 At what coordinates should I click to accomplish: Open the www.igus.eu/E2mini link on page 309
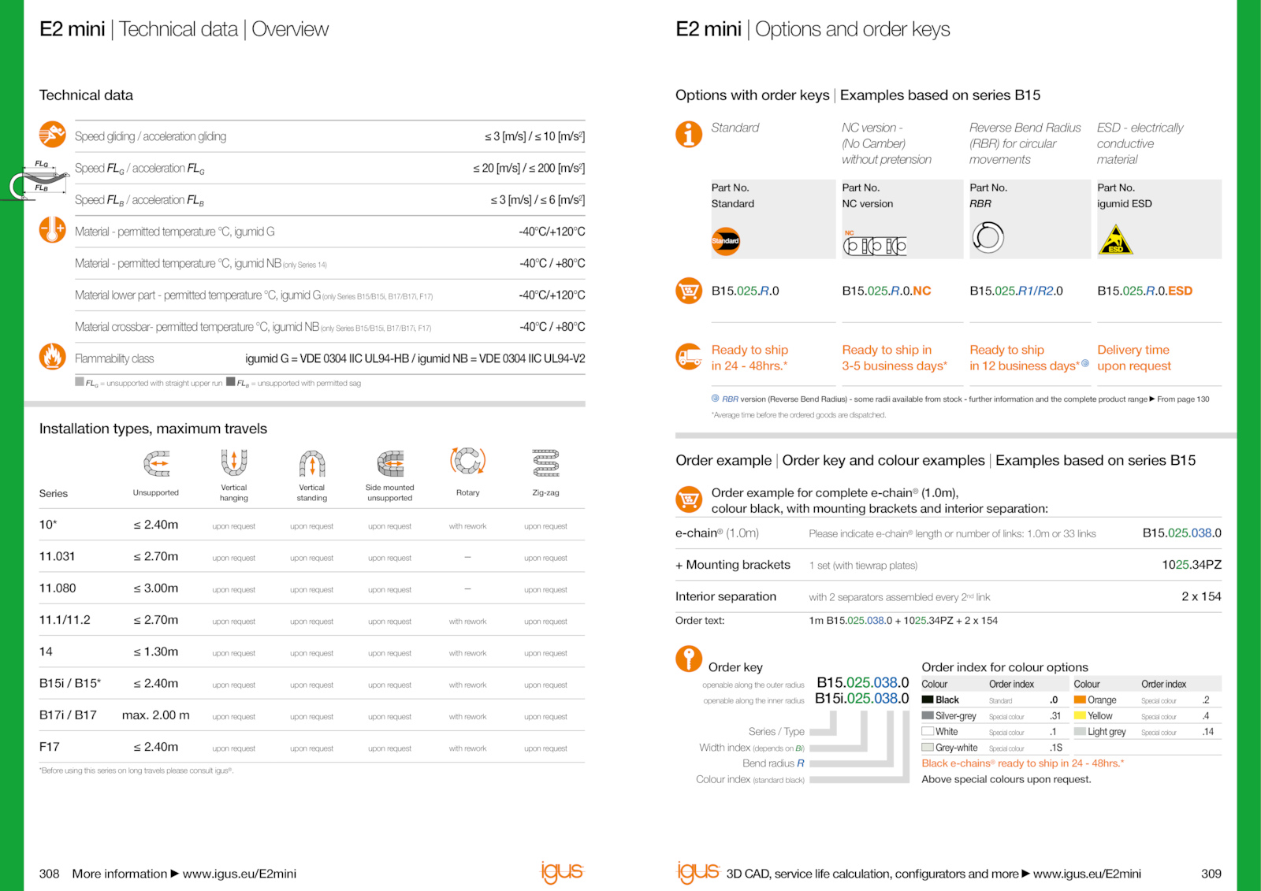1087,874
